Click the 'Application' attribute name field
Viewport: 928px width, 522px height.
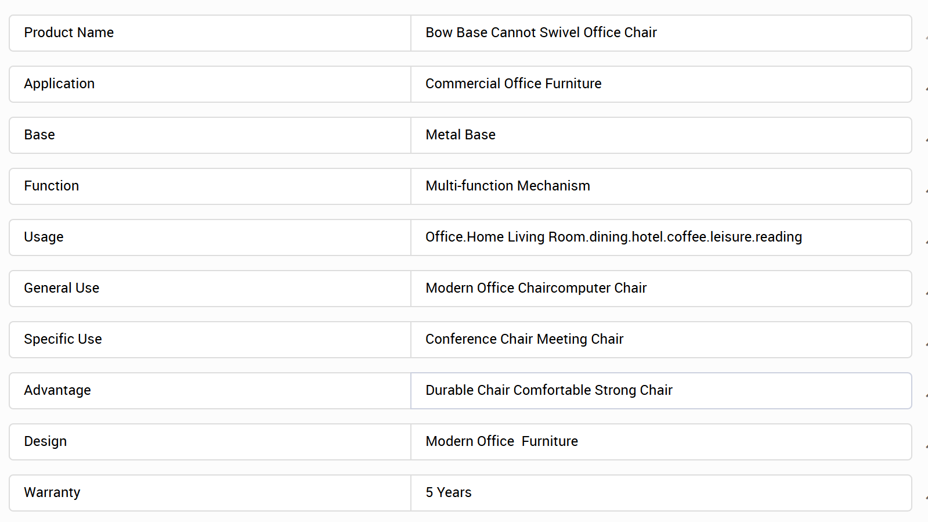click(210, 84)
